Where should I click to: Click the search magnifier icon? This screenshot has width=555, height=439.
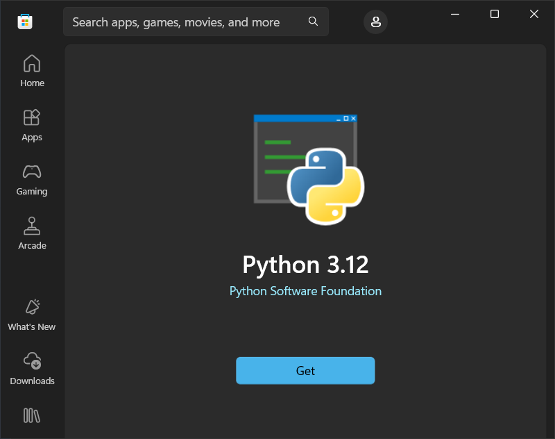(x=313, y=22)
